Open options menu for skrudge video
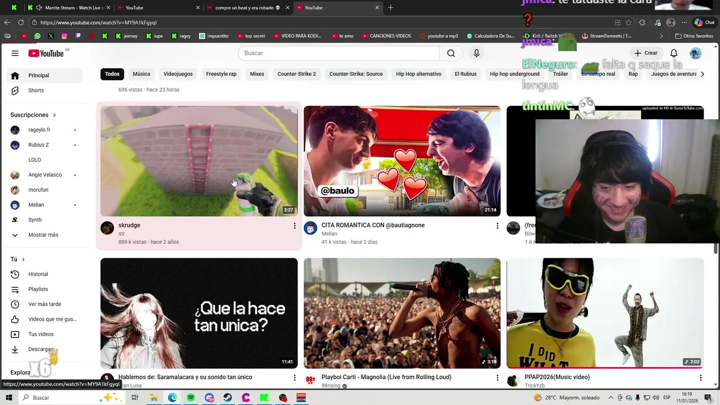The width and height of the screenshot is (720, 405). pos(294,226)
